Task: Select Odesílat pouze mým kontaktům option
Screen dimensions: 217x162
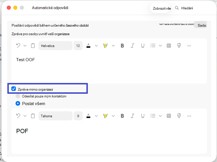Action: [x=18, y=96]
